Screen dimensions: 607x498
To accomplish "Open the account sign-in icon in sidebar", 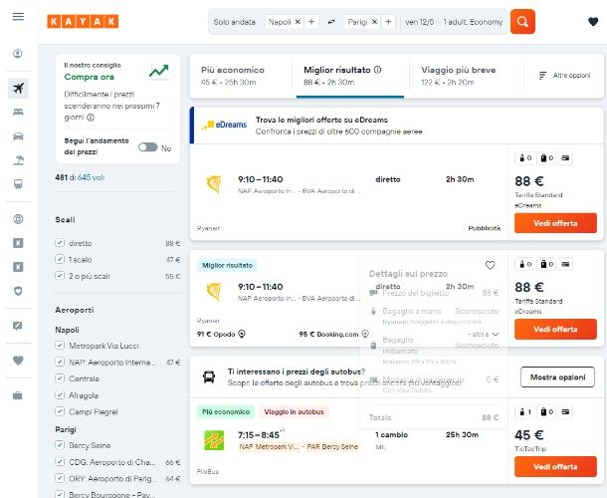I will click(x=18, y=53).
